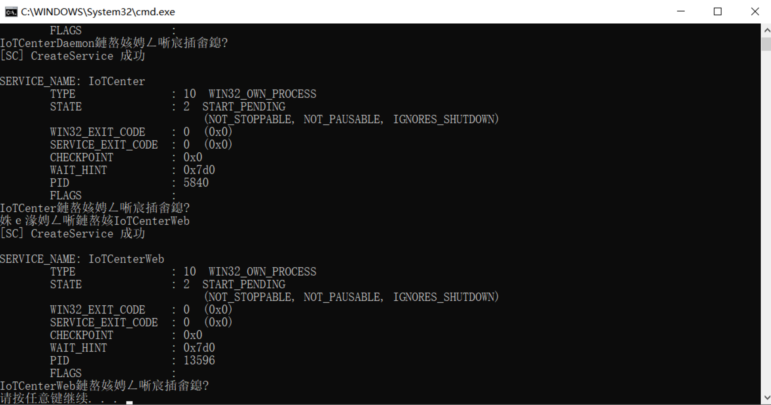Click the PID value 5840
Screen dimensions: 771x405
click(196, 183)
